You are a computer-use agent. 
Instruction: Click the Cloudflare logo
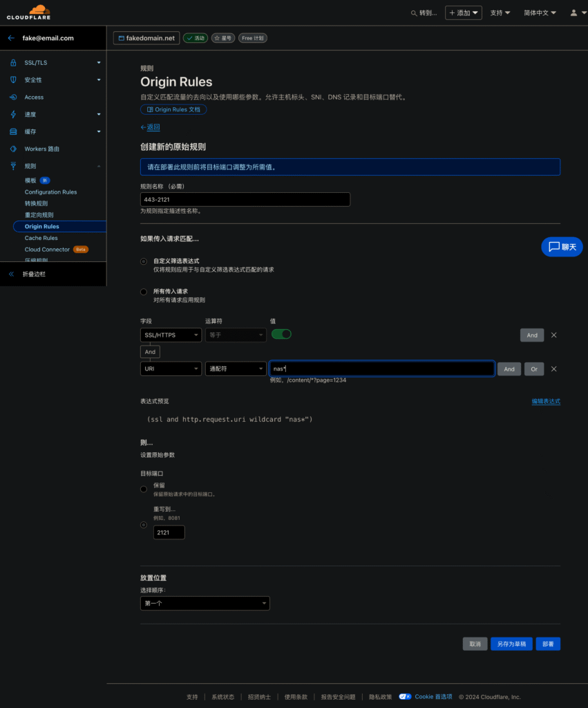pyautogui.click(x=29, y=12)
